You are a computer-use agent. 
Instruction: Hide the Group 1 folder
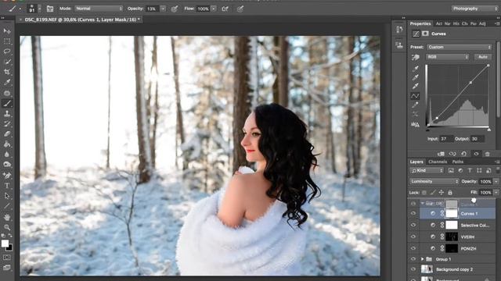(x=413, y=259)
